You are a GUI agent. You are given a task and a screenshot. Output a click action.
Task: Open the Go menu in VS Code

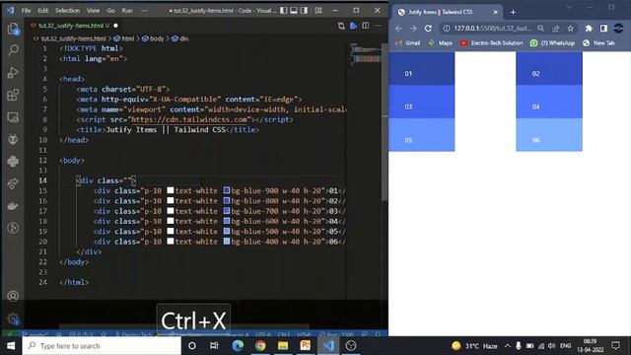click(111, 11)
